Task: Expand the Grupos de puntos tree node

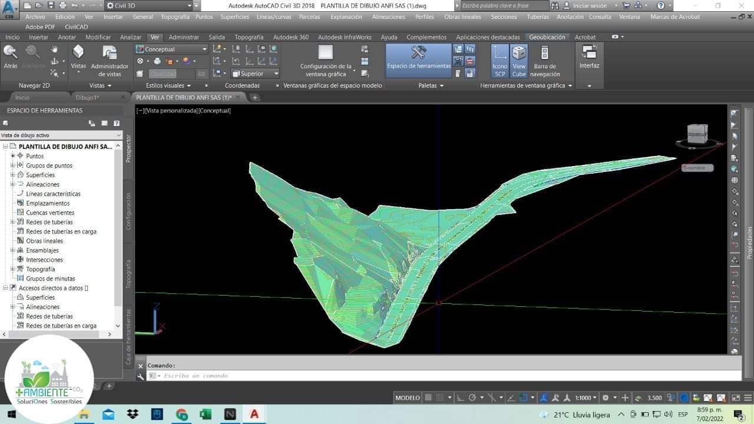Action: click(x=13, y=165)
